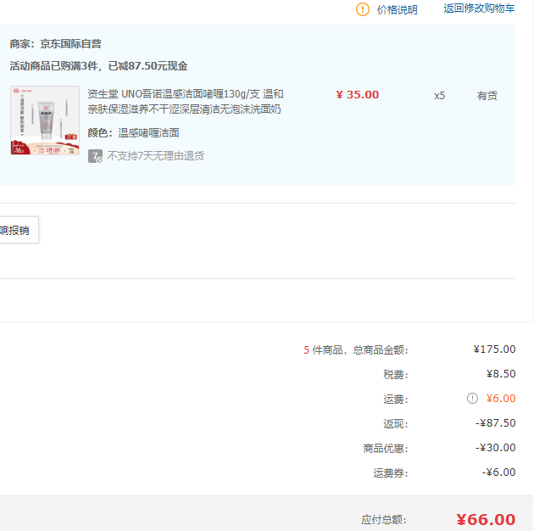This screenshot has width=534, height=531.
Task: Click the ¥35.00 unit price
Action: 358,95
